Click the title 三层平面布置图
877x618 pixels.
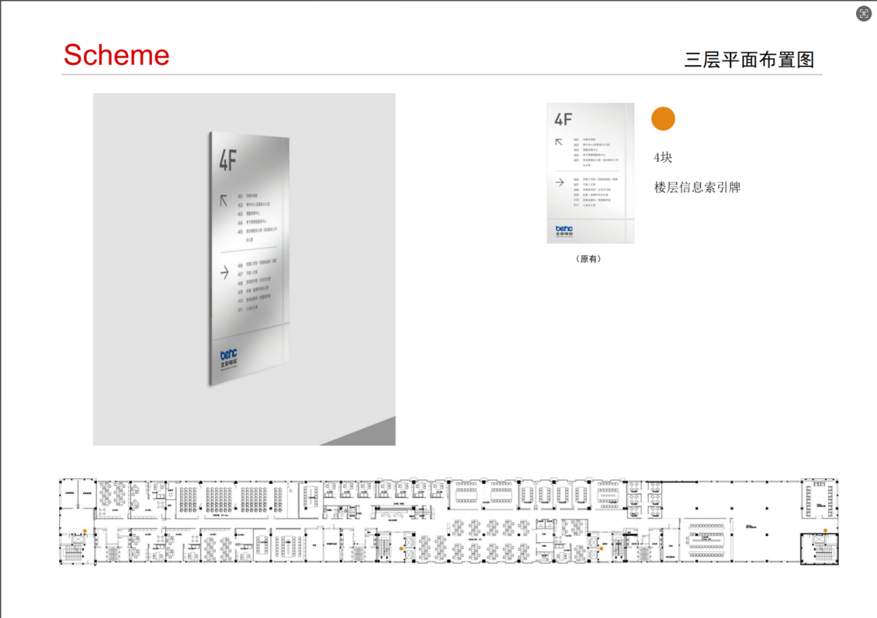(x=750, y=60)
